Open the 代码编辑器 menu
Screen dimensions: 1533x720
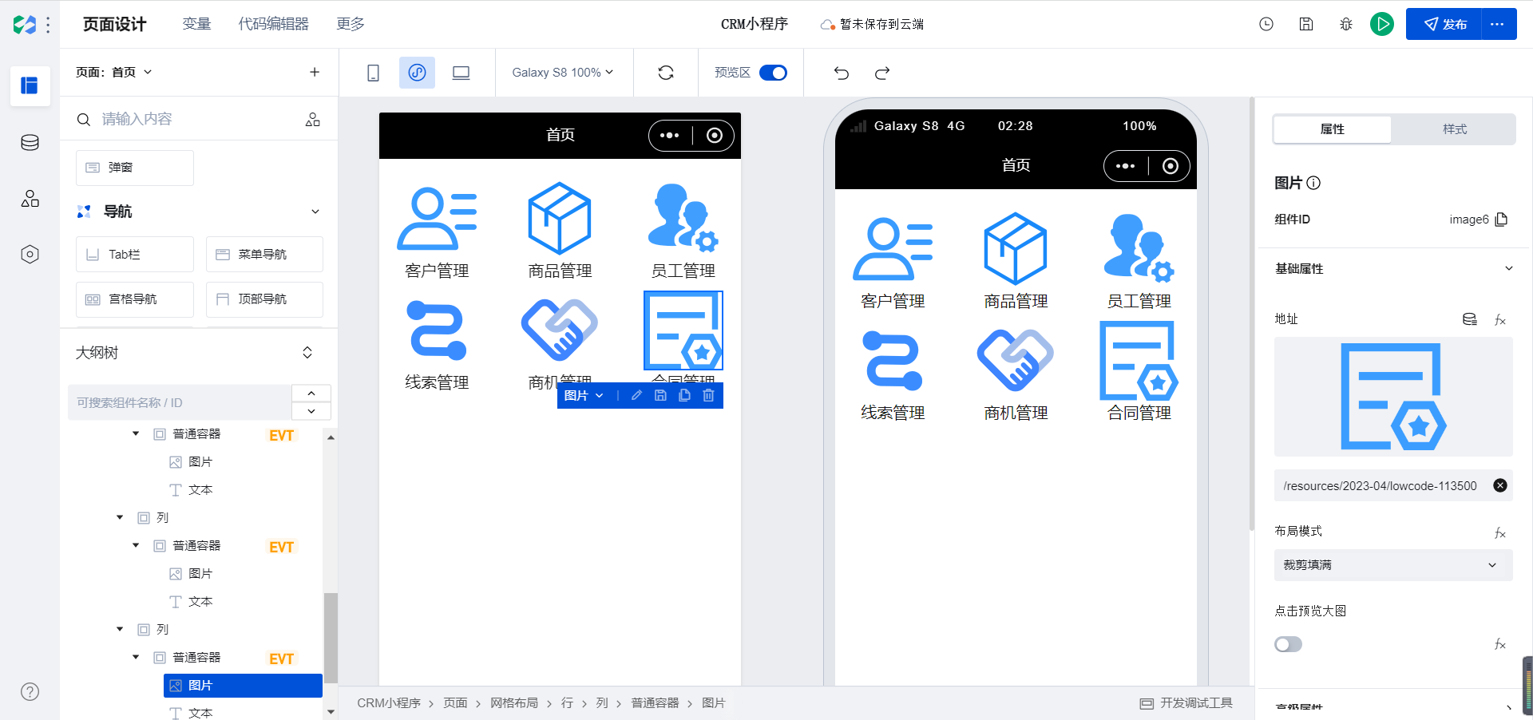(274, 24)
